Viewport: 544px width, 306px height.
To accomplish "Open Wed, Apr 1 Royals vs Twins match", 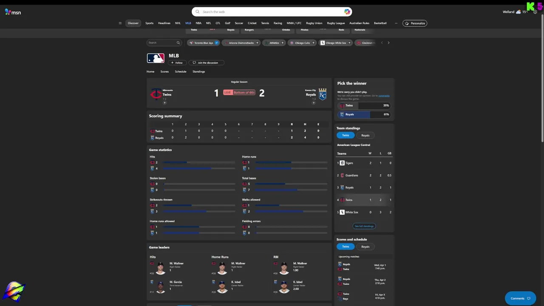I will 364,267.
